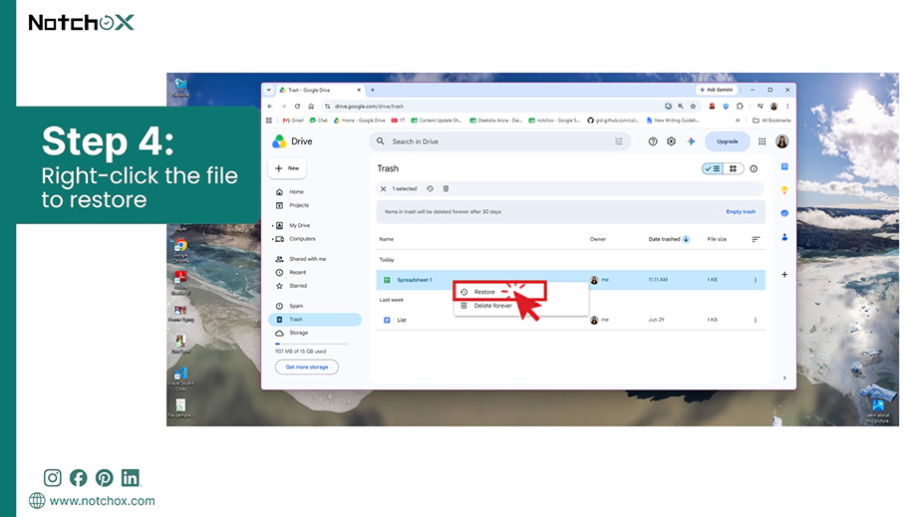
Task: Reverse Date trashed sort direction arrow
Action: [x=686, y=239]
